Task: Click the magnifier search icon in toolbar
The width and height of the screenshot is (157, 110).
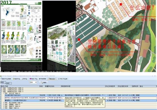Action: [x=42, y=82]
